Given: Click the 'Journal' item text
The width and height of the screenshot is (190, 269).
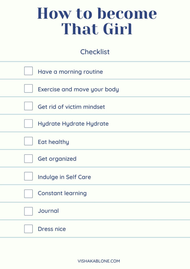Looking at the screenshot, I should click(x=48, y=211).
